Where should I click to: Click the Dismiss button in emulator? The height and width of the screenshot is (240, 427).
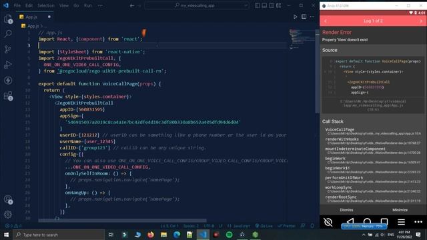point(346,210)
